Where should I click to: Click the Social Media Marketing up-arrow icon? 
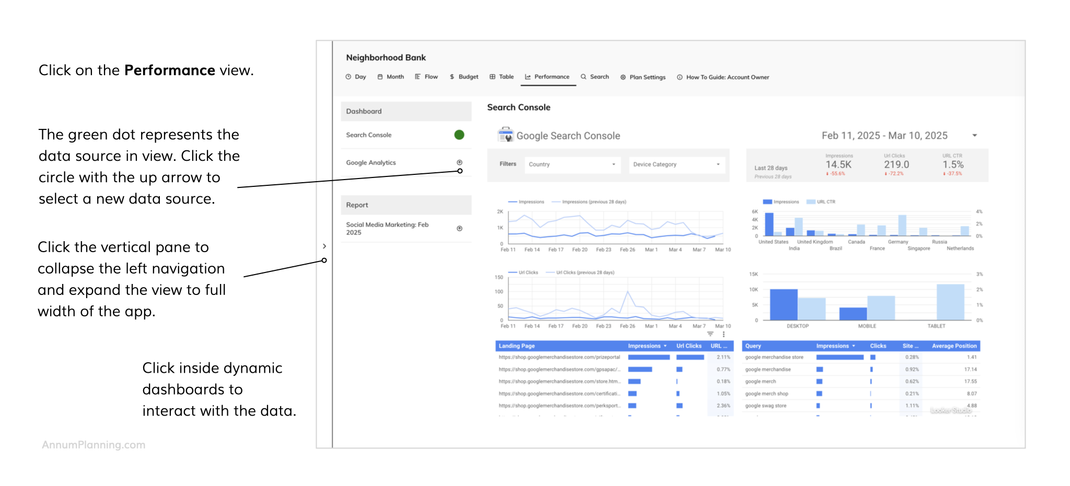[459, 228]
